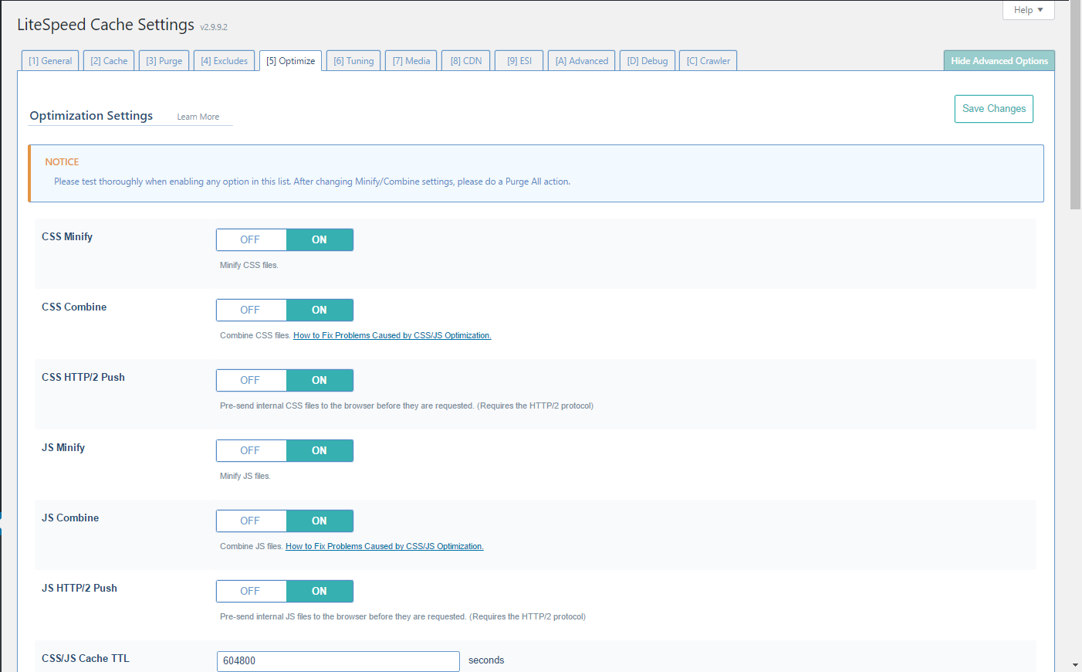This screenshot has width=1082, height=672.
Task: Select the [5] Optimize tab
Action: tap(291, 61)
